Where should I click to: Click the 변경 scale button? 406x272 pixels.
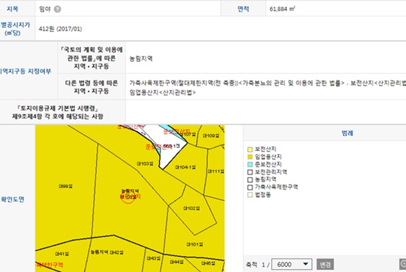tap(325, 265)
